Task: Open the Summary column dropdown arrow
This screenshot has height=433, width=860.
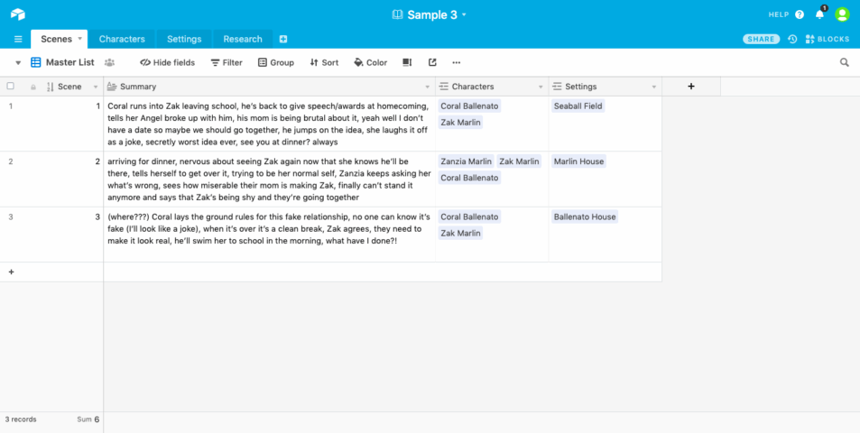Action: pos(428,87)
